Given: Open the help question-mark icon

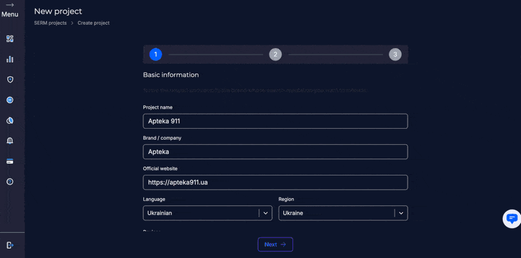Looking at the screenshot, I should pyautogui.click(x=10, y=181).
